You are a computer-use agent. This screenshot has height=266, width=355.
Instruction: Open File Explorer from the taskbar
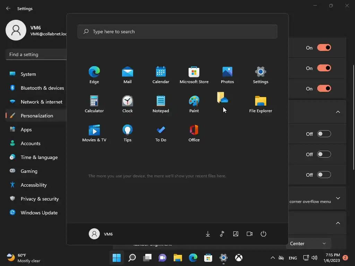[178, 258]
